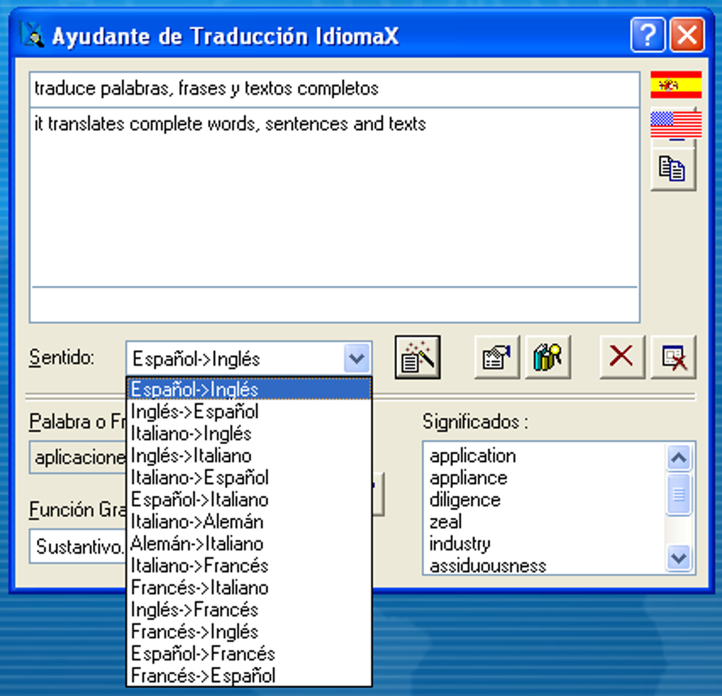Choose Alemán->Italiano direction
This screenshot has width=722, height=696.
[248, 544]
